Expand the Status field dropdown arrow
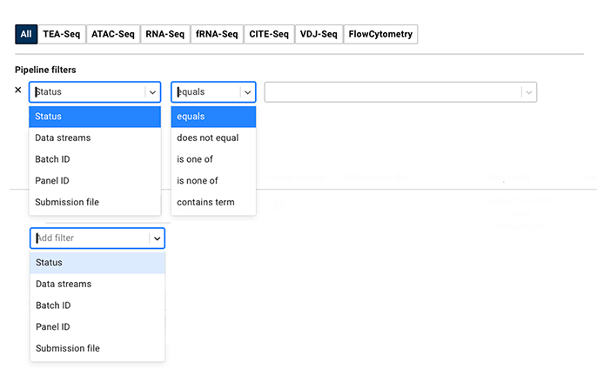Image resolution: width=597 pixels, height=376 pixels. pos(153,92)
